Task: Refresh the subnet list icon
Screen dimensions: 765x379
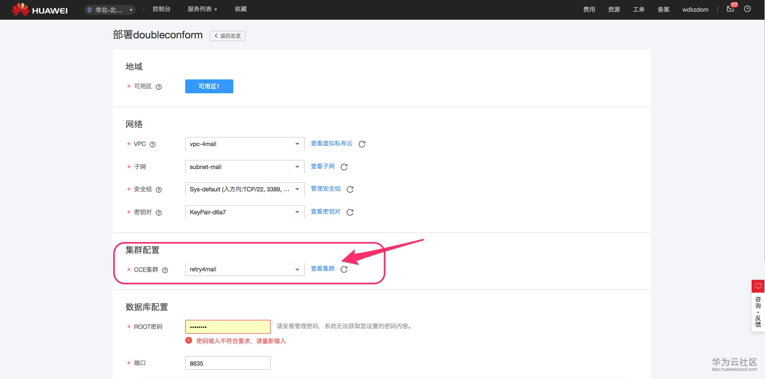Action: coord(344,167)
